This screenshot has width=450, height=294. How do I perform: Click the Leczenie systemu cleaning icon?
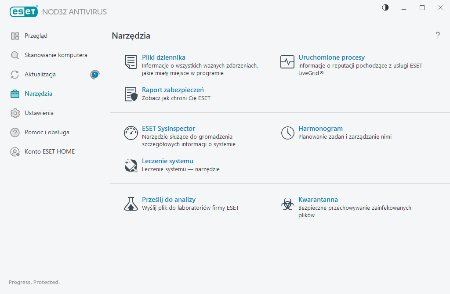pos(131,165)
